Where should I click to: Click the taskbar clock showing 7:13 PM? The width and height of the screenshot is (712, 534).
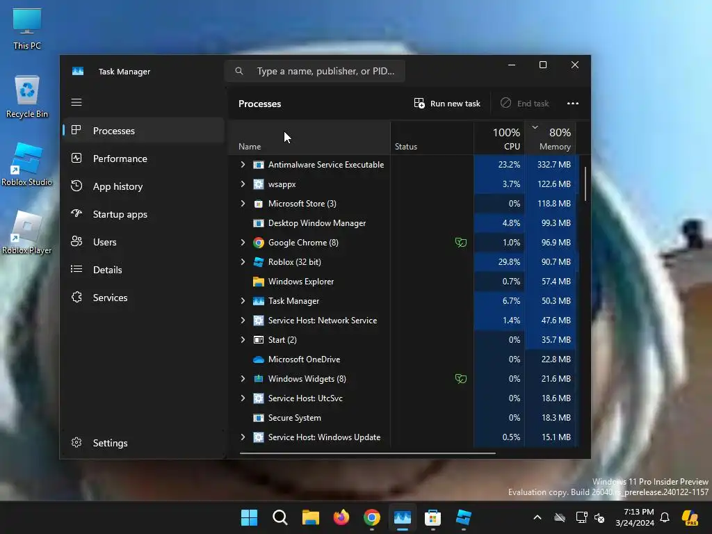[634, 517]
